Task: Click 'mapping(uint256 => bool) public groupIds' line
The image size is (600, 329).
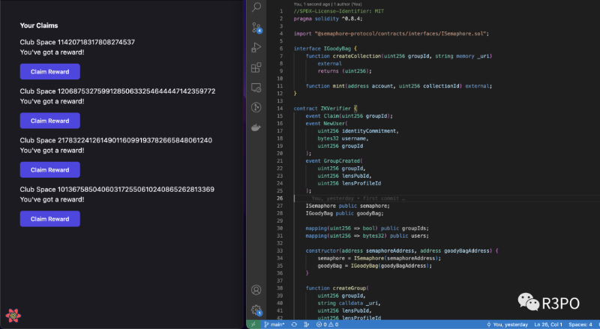Action: (367, 229)
